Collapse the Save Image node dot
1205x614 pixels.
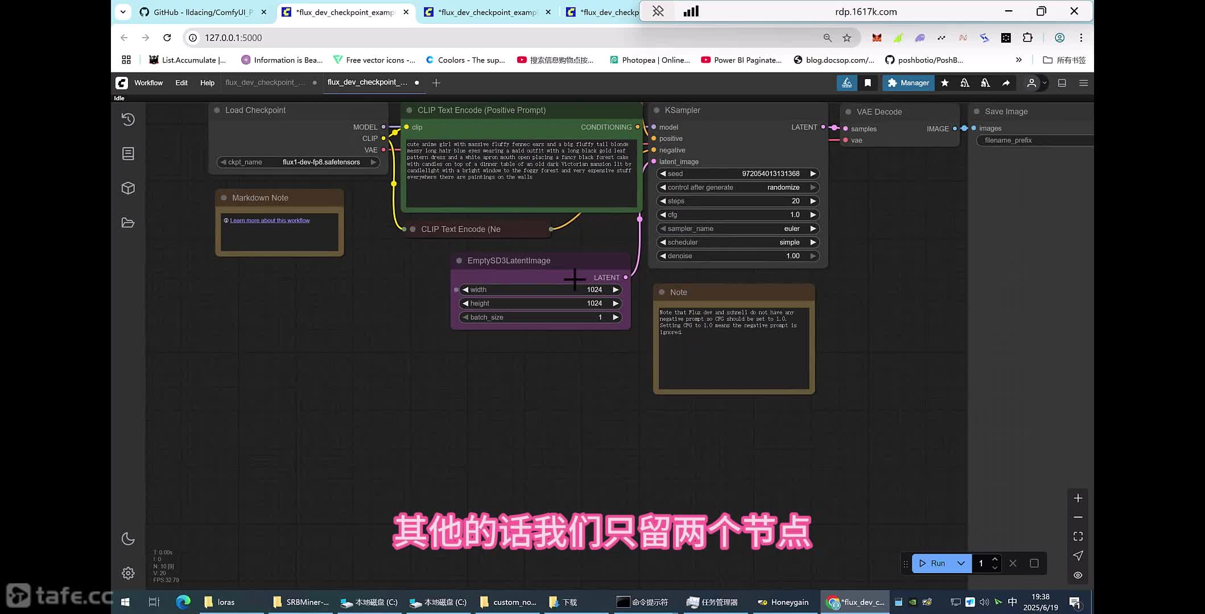(976, 111)
